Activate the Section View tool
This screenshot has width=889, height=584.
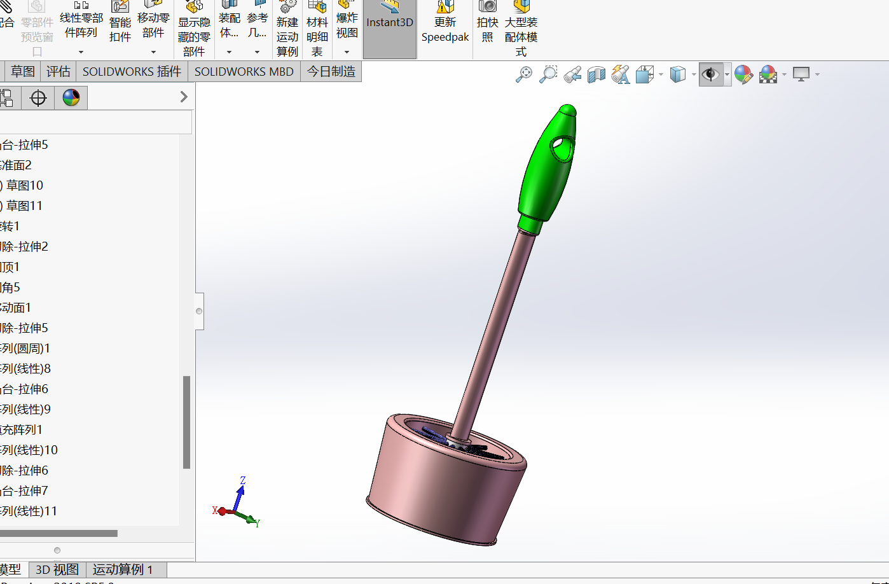pos(596,74)
